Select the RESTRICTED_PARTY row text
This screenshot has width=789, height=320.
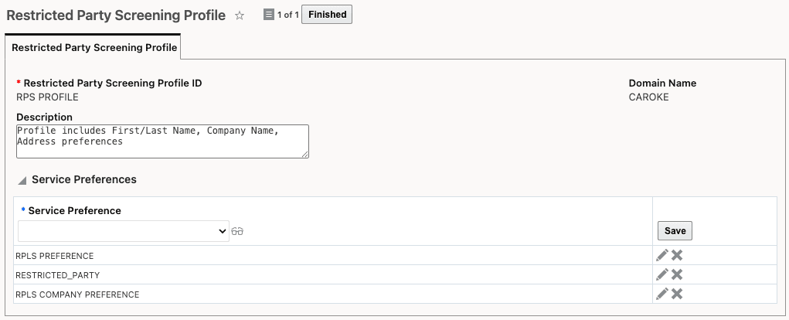click(58, 275)
